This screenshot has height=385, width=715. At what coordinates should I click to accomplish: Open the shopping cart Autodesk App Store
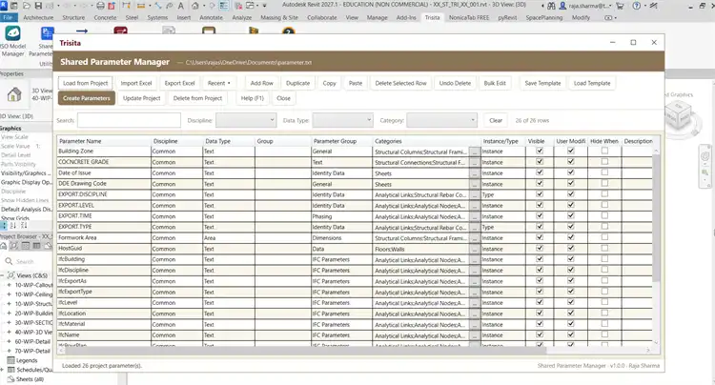point(620,6)
